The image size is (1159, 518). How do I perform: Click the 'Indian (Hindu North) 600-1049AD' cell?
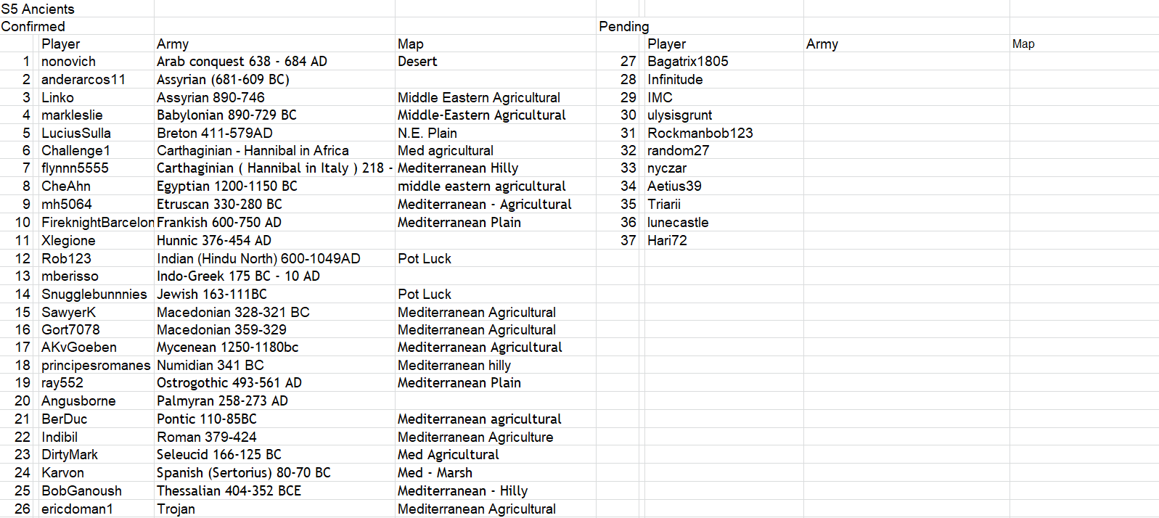click(258, 258)
